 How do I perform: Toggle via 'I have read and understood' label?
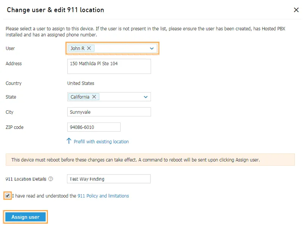[44, 196]
